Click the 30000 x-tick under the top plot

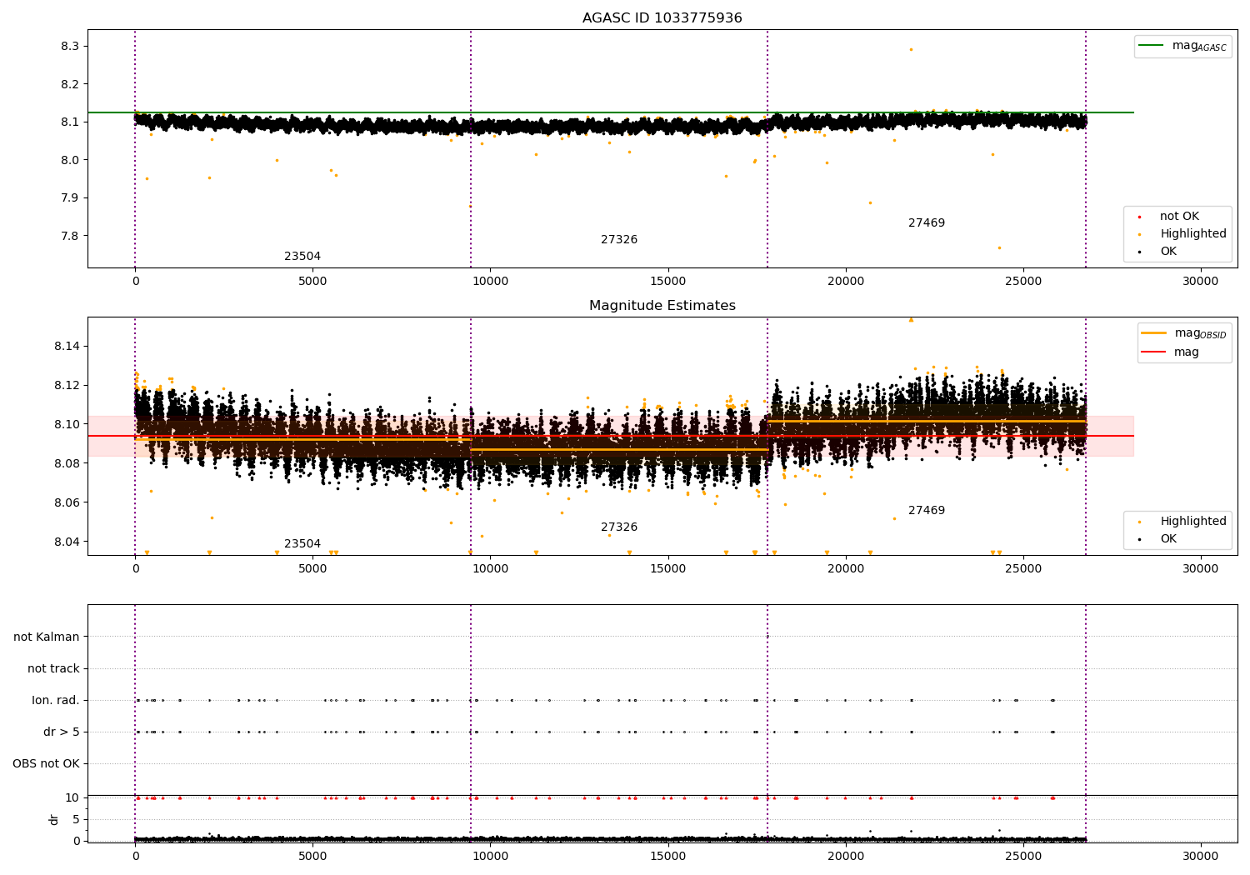coord(1201,282)
